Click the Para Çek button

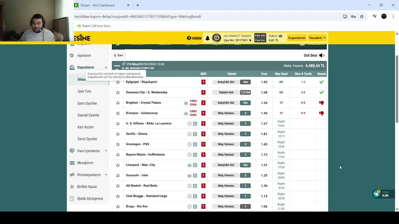[x=260, y=40]
